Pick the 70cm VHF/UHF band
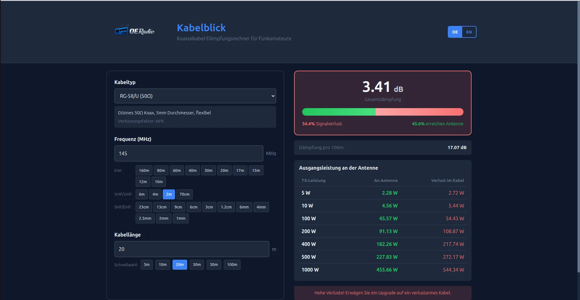 tap(185, 194)
